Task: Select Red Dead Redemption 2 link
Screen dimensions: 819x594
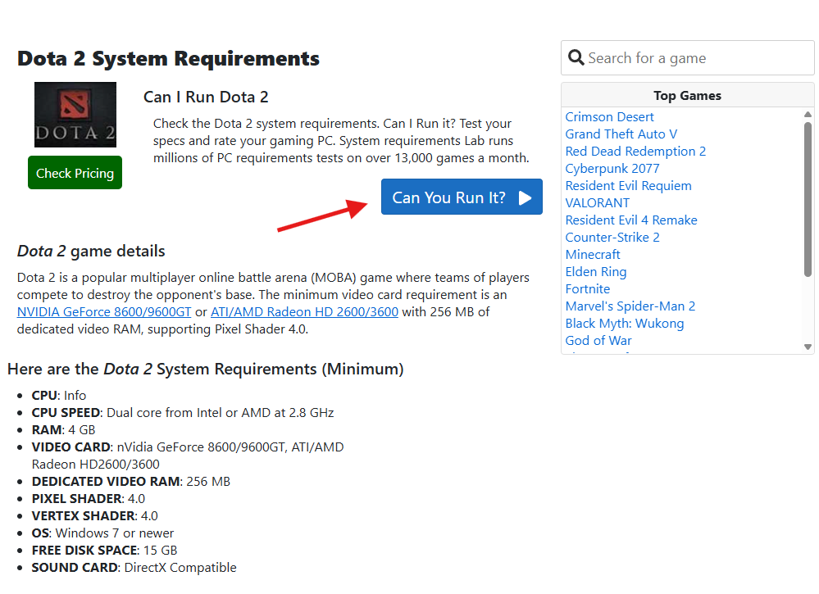Action: tap(635, 152)
